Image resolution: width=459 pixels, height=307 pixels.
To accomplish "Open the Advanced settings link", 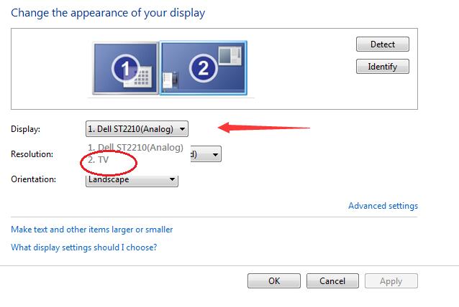I will (x=383, y=206).
